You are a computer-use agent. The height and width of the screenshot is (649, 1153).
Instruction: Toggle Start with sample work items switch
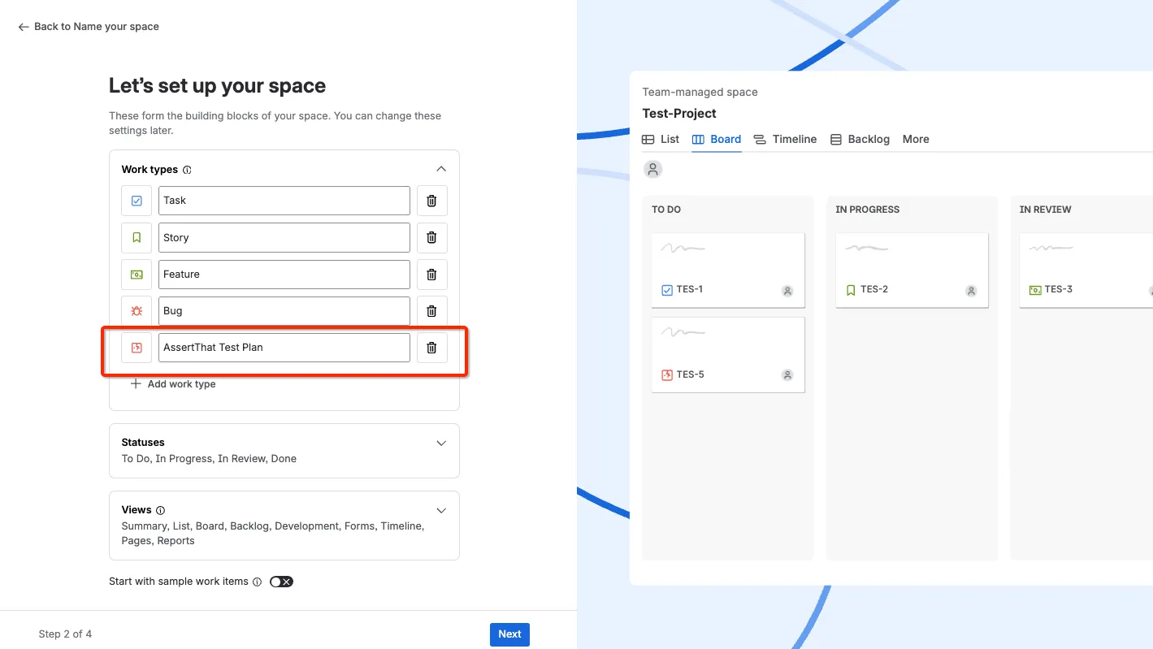point(281,582)
